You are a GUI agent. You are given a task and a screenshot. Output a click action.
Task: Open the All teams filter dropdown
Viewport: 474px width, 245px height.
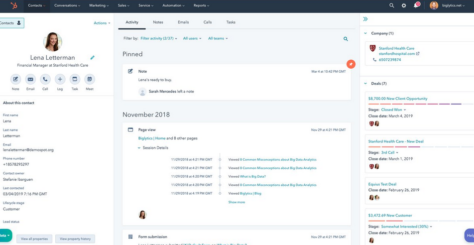[x=218, y=38]
